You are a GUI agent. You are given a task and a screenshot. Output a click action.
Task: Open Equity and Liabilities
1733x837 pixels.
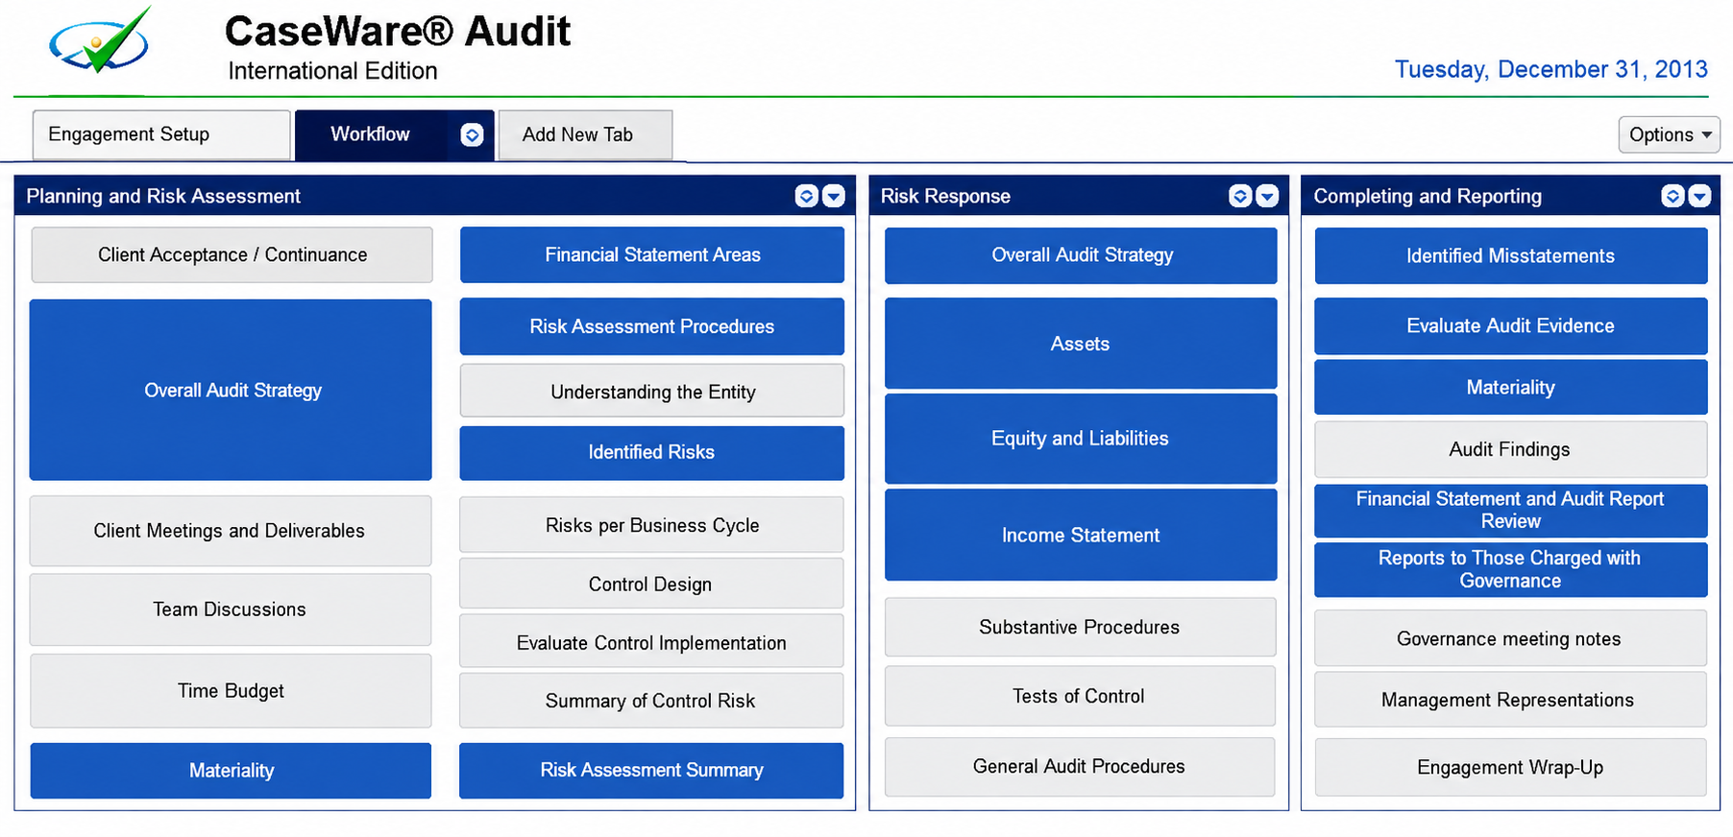coord(1081,439)
